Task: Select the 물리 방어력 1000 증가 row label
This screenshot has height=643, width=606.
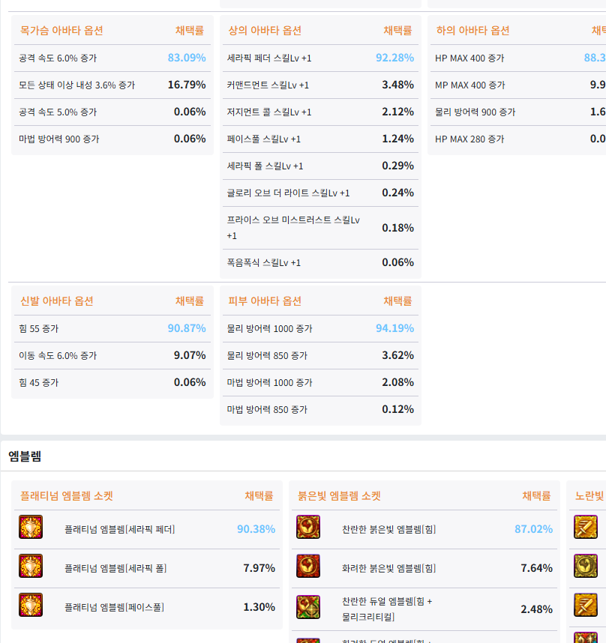Action: pos(269,329)
